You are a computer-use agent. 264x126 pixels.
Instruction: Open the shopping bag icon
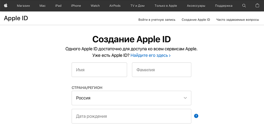coord(257,6)
